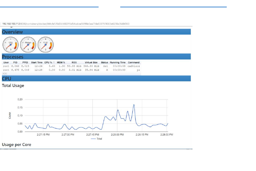
Task: Sort processes by Running Time header
Action: (x=118, y=63)
